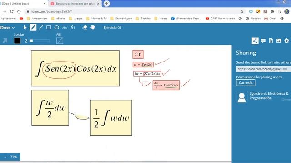Select the pink CV label box
The image size is (291, 163).
click(x=138, y=54)
